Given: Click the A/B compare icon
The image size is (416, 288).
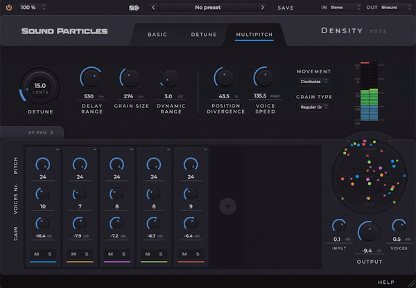Looking at the screenshot, I should point(134,8).
